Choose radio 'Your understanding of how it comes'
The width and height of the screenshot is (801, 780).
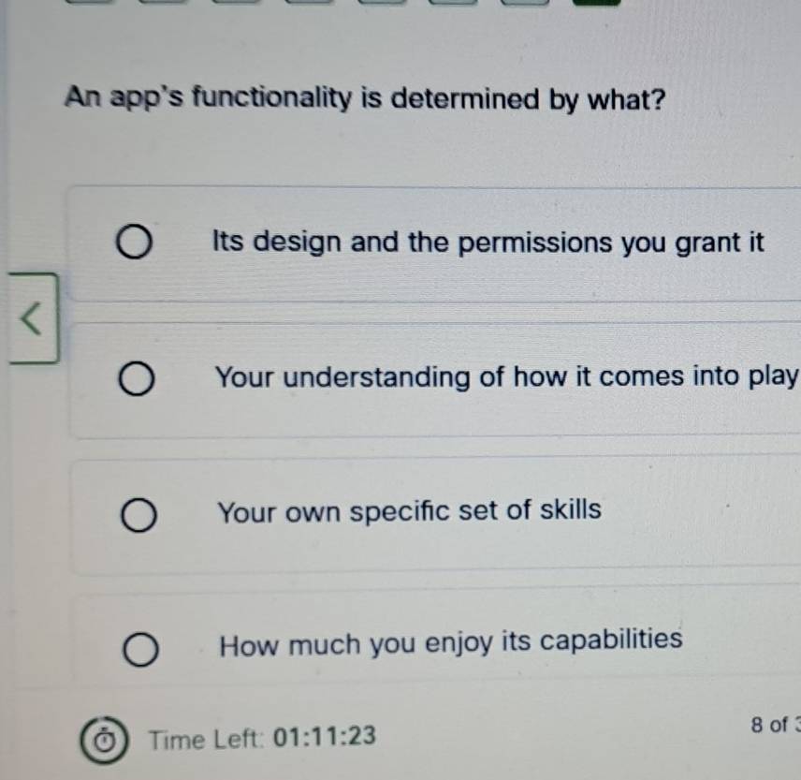137,380
